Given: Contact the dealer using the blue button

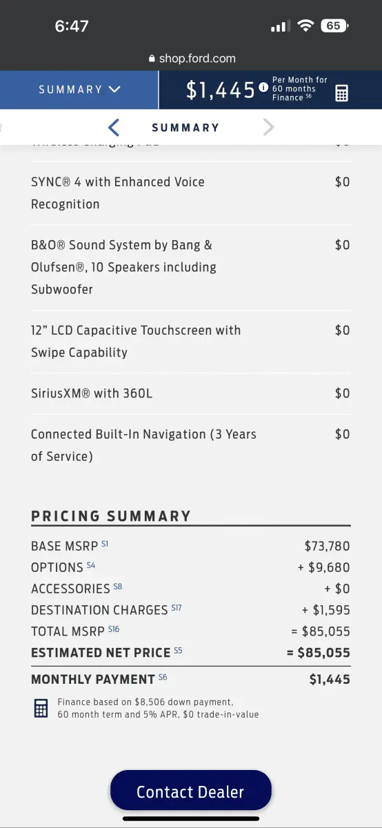Looking at the screenshot, I should tap(191, 791).
